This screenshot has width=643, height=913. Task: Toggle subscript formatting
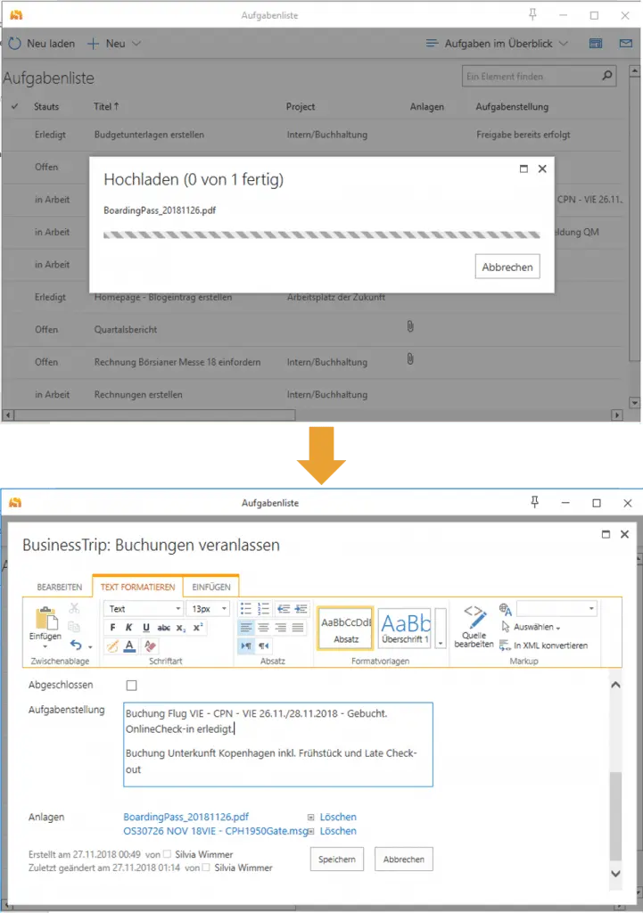pos(181,628)
